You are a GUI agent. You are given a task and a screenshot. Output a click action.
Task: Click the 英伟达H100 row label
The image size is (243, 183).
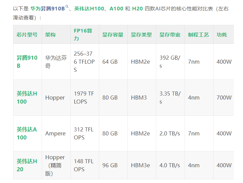click(x=27, y=98)
